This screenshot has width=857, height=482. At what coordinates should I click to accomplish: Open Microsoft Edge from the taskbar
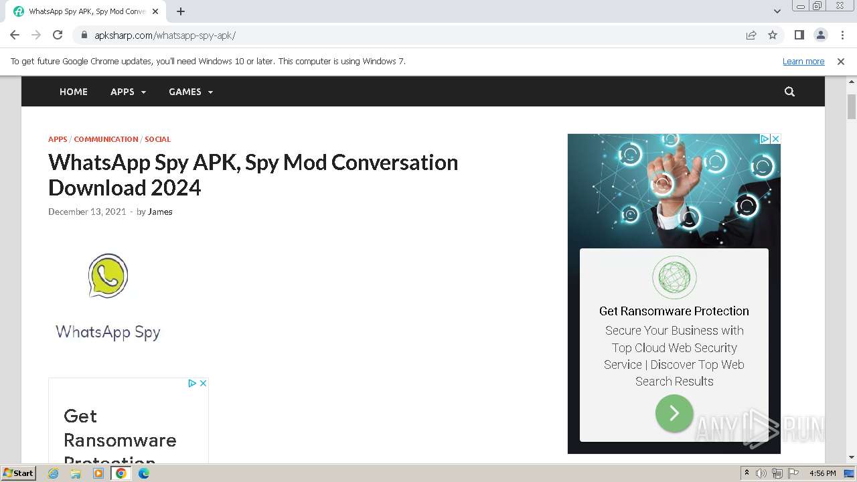pyautogui.click(x=143, y=473)
